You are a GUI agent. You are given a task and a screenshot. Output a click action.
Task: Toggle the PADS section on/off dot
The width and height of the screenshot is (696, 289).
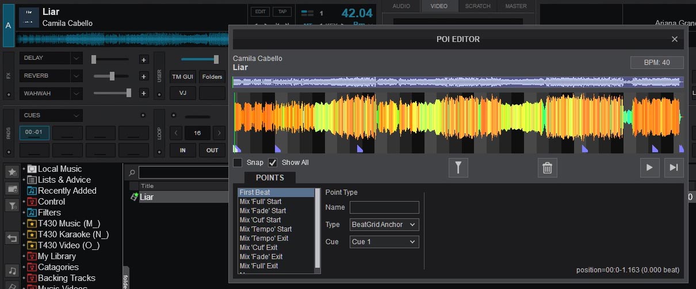[8, 153]
